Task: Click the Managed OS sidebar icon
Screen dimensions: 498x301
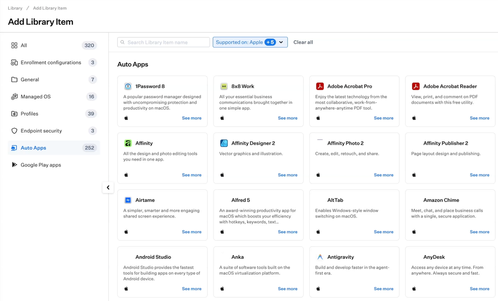Action: pyautogui.click(x=14, y=97)
